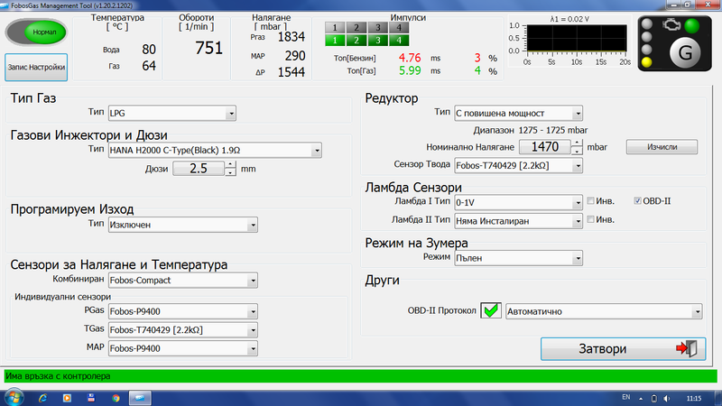722x406 pixels.
Task: Click the top gray fuel level LED
Action: [x=647, y=24]
